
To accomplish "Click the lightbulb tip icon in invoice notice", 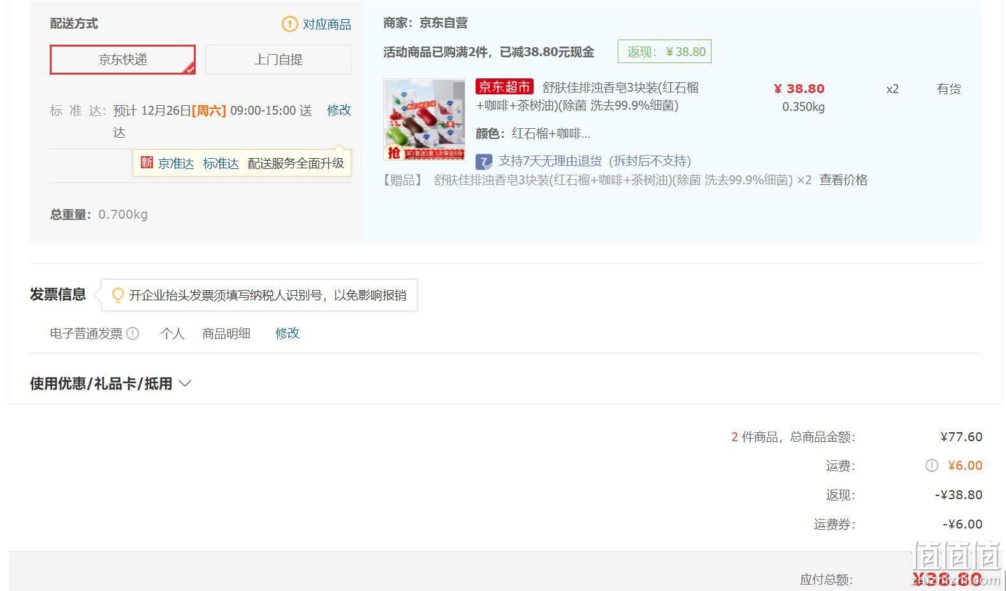I will [118, 295].
